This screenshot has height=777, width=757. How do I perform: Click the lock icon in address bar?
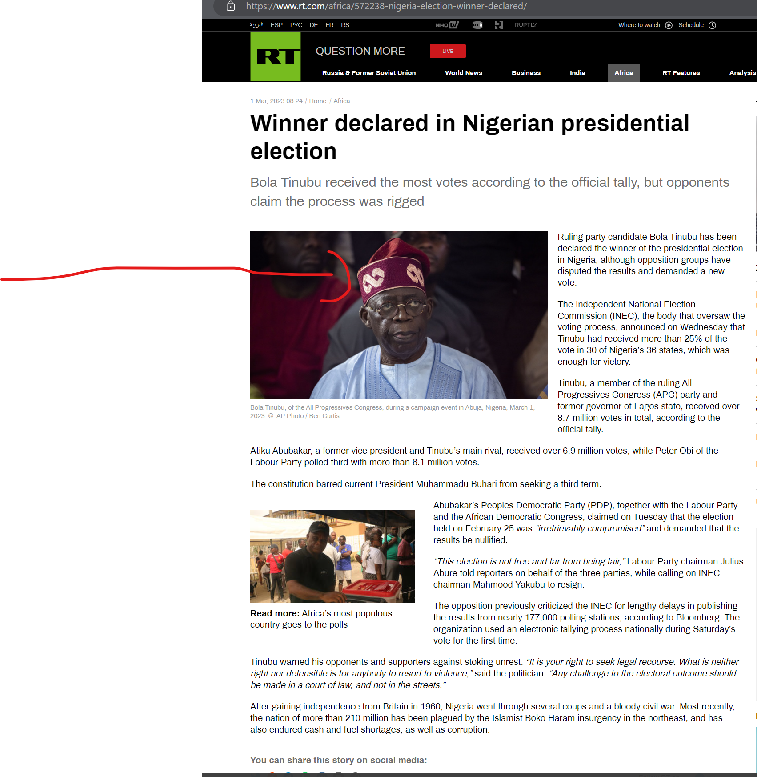click(x=231, y=6)
